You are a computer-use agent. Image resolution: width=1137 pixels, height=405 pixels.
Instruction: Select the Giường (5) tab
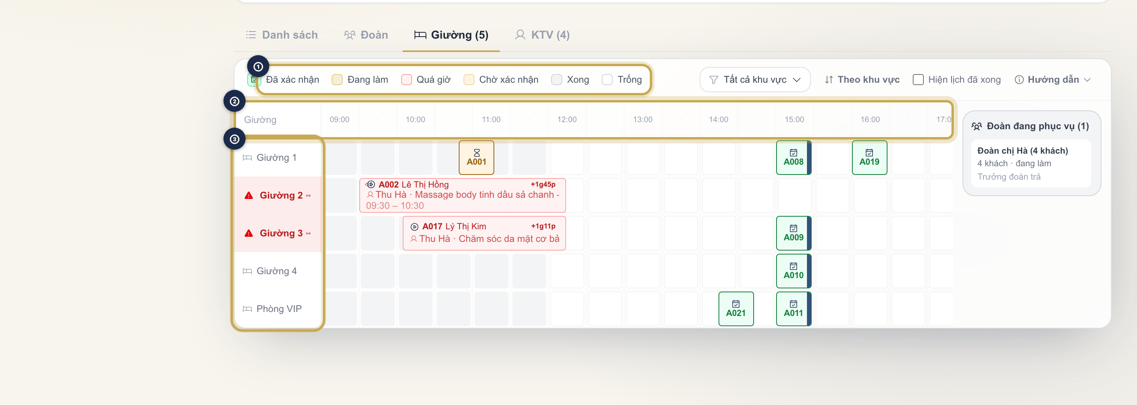pos(451,35)
